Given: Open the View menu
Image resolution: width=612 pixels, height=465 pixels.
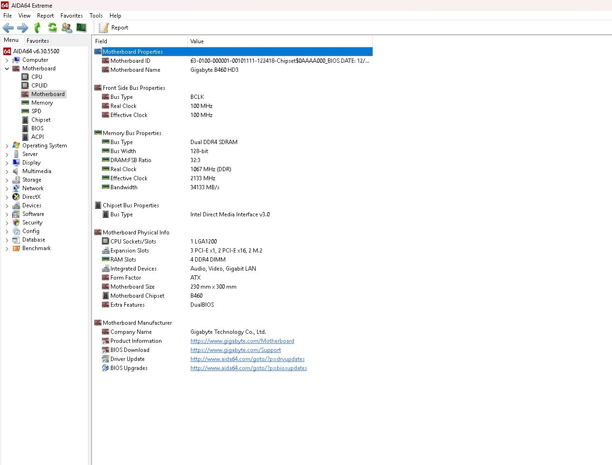Looking at the screenshot, I should (x=24, y=16).
